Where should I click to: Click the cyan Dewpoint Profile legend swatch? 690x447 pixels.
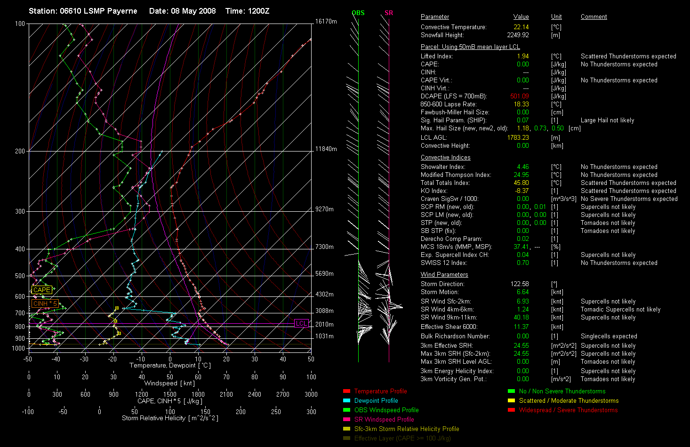coord(346,400)
